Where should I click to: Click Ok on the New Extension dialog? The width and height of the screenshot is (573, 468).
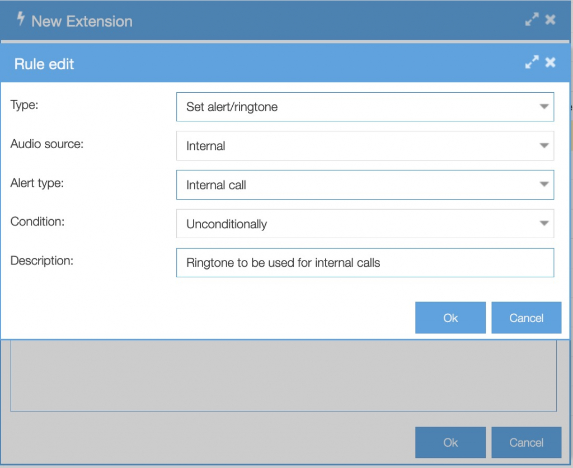click(450, 442)
